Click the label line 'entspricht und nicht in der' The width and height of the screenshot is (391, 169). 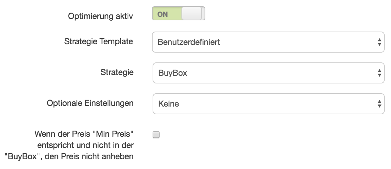click(x=85, y=145)
